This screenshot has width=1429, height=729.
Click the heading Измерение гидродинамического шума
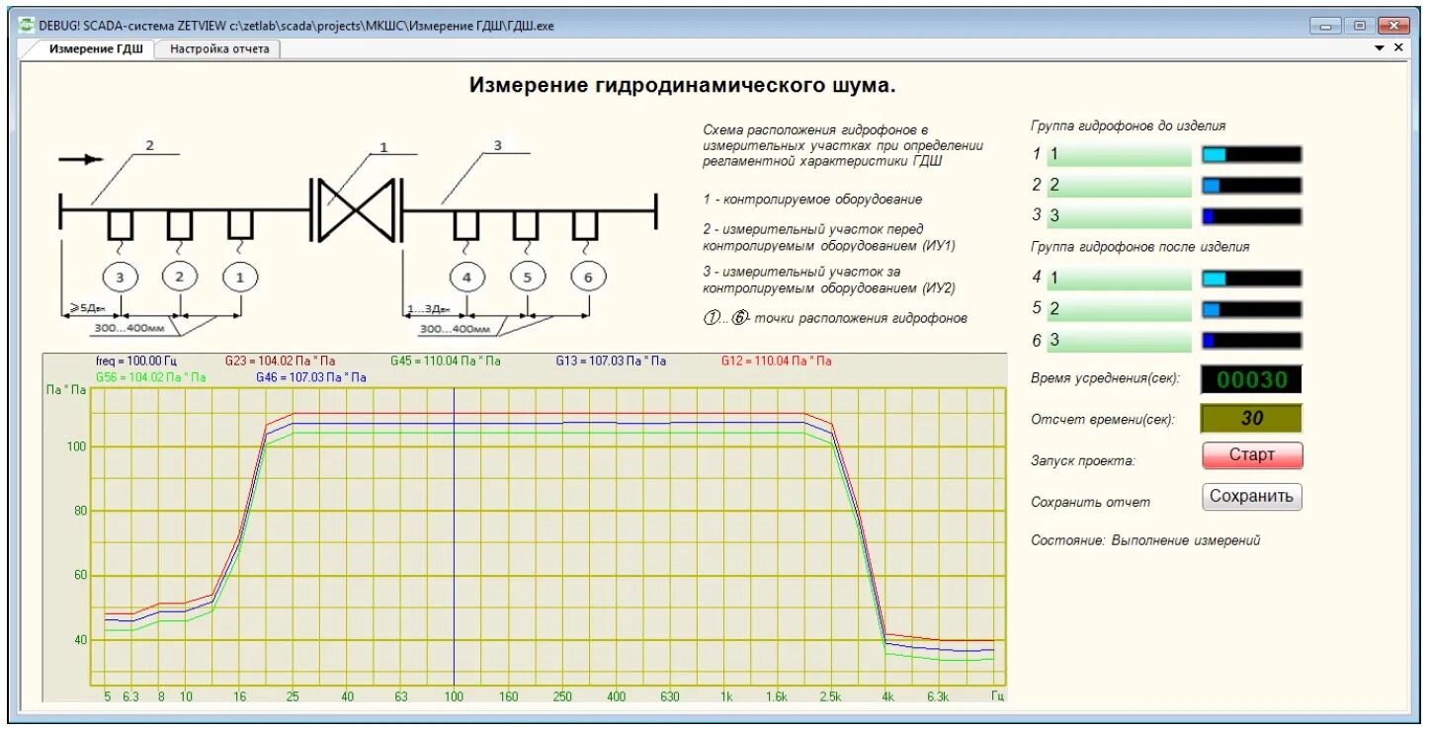(683, 86)
